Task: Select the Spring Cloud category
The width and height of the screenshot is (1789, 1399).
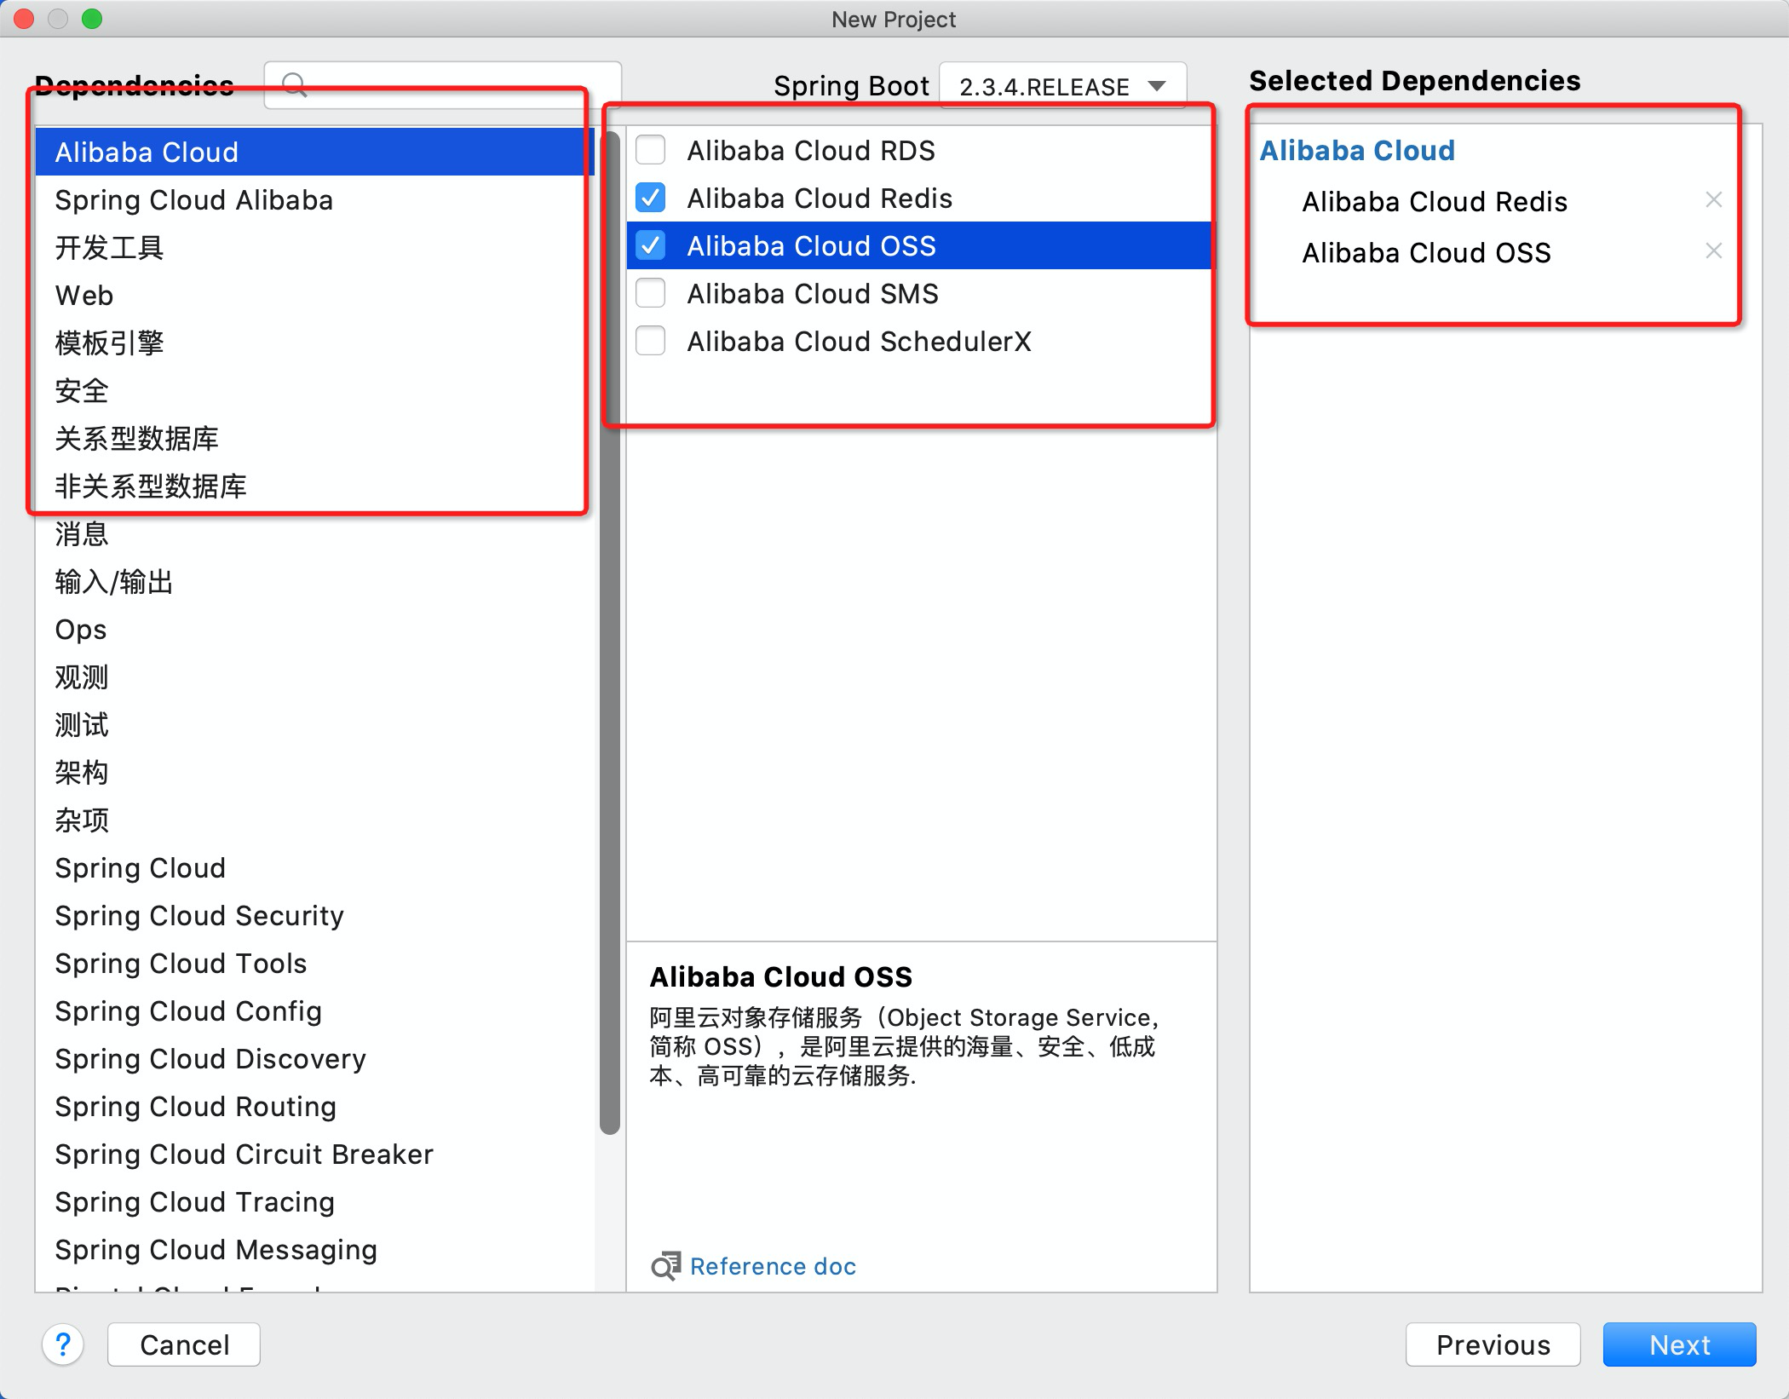Action: [315, 867]
